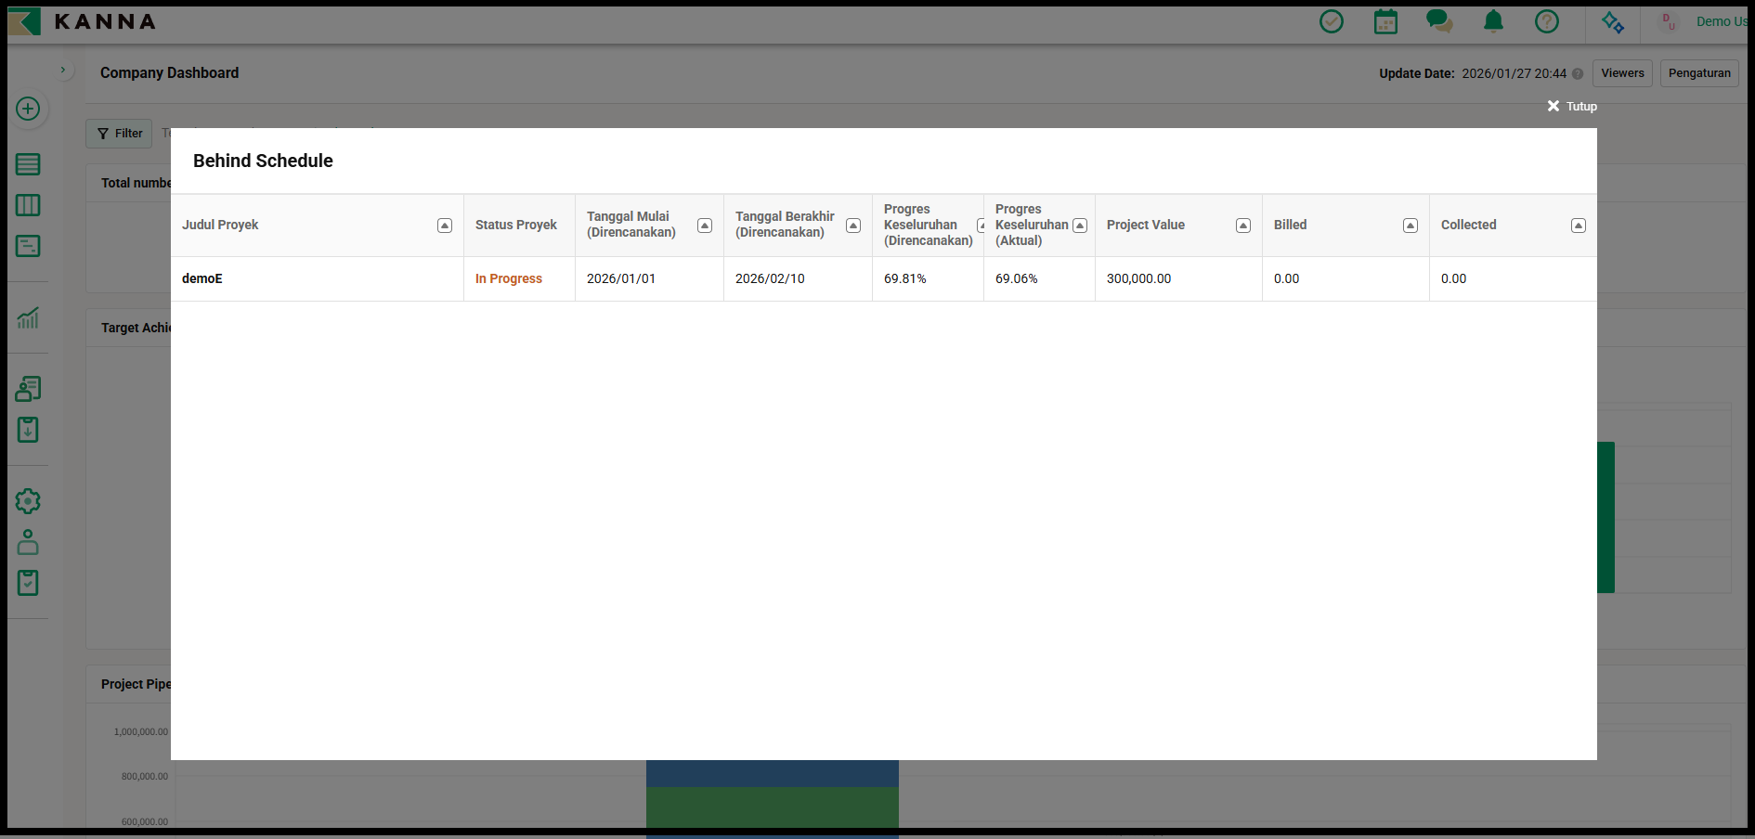This screenshot has height=839, width=1755.
Task: Click the notification bell icon
Action: 1493,21
